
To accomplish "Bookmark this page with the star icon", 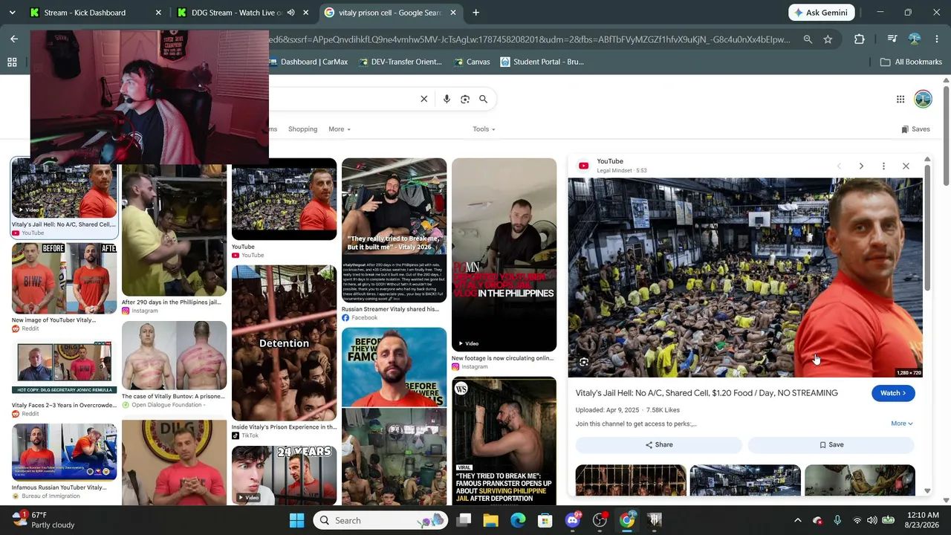I will (x=828, y=39).
